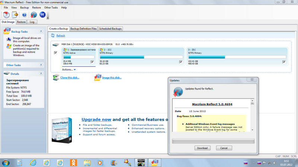This screenshot has height=167, width=298.
Task: Switch to Backup Definition Files tab
Action: 83,29
